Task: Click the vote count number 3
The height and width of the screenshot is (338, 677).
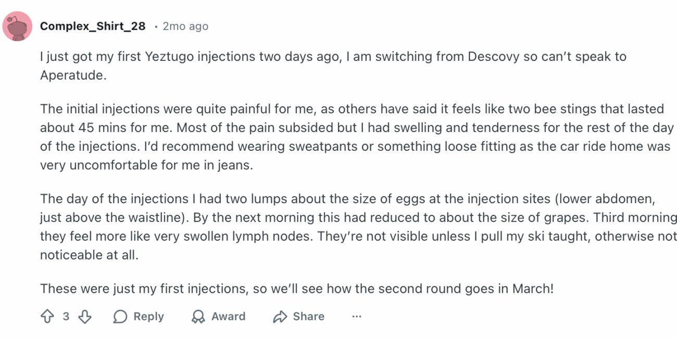Action: click(x=66, y=316)
